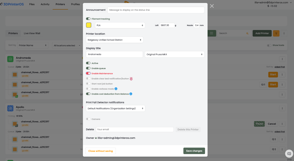
Task: Open Andromeda printer three-dot menu
Action: [282, 59]
